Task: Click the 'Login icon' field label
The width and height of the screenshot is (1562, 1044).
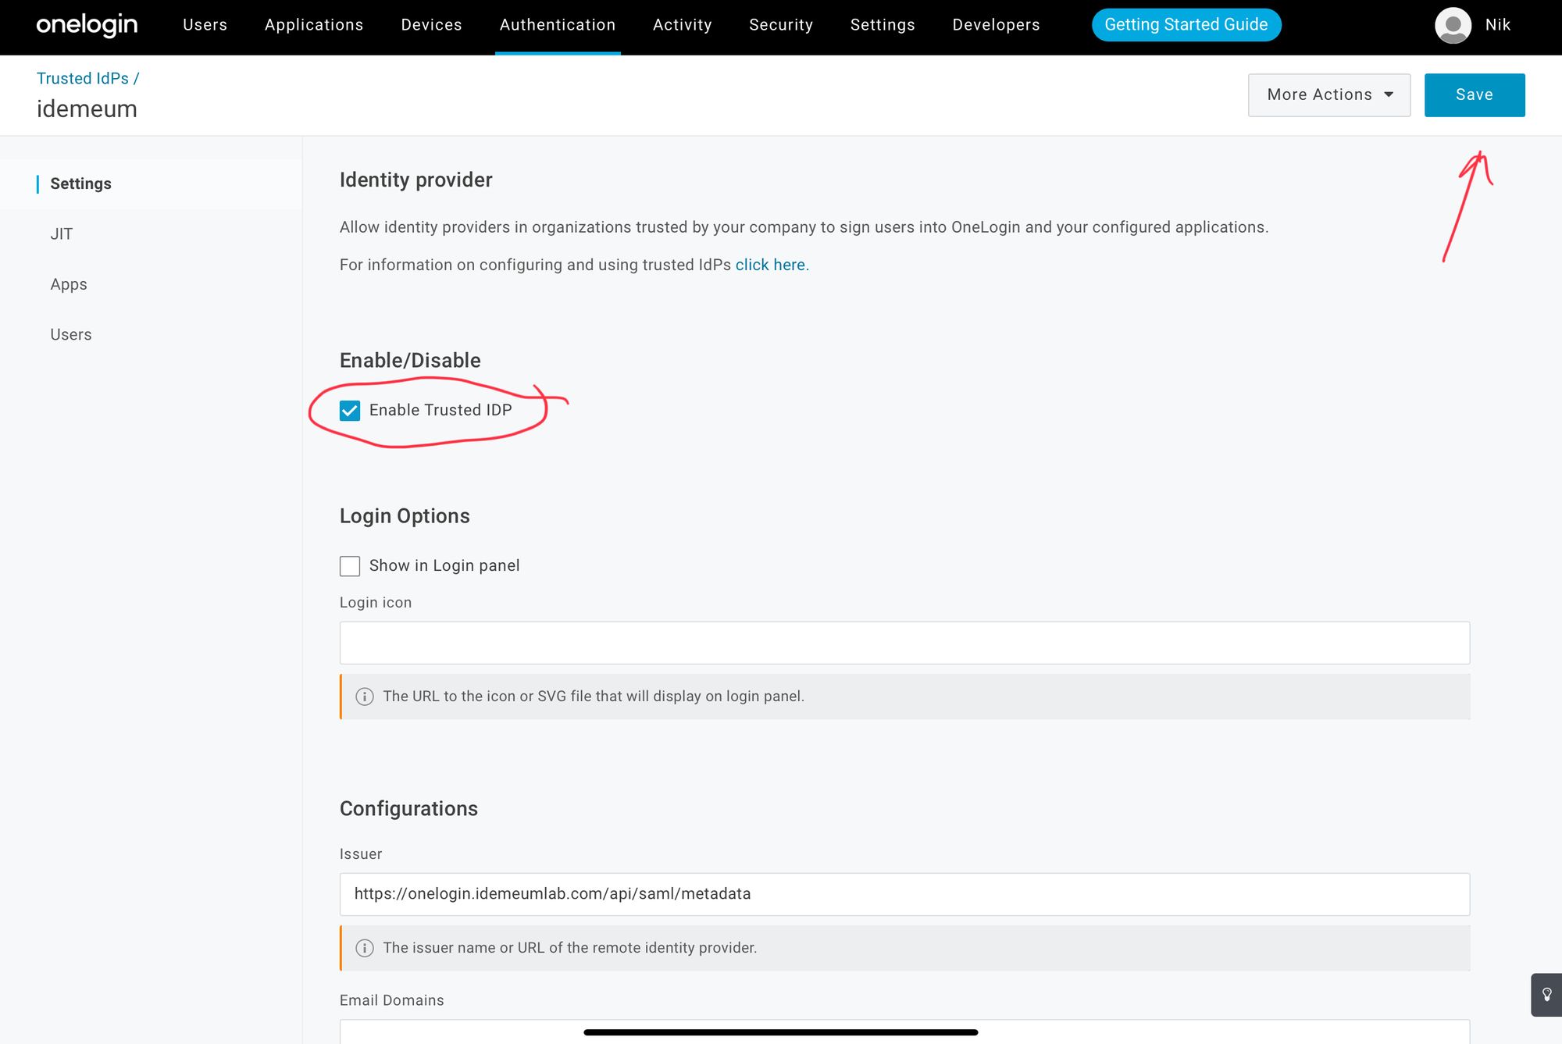Action: point(376,603)
